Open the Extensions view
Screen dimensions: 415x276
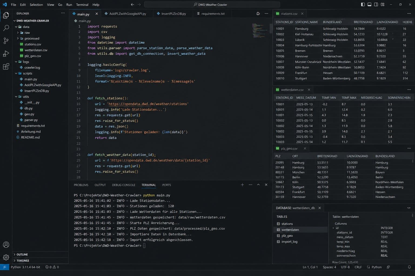click(6, 67)
